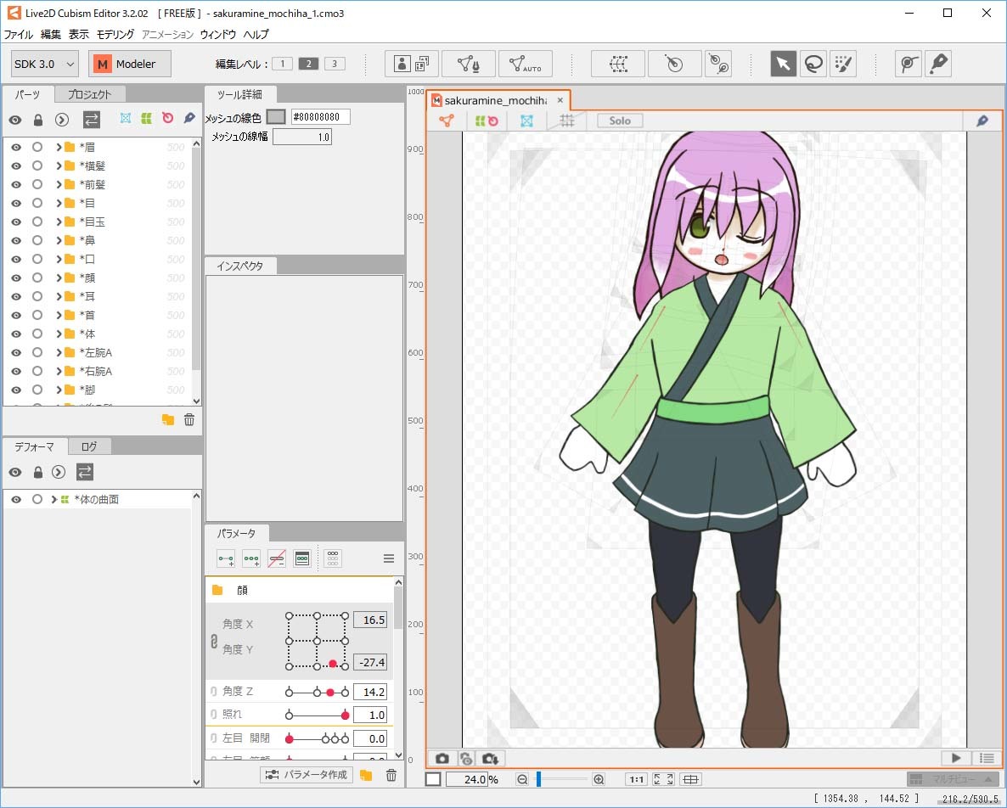Expand the *顔 folder

(59, 278)
